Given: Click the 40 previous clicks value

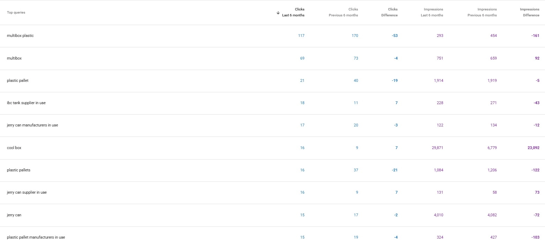Looking at the screenshot, I should [356, 80].
